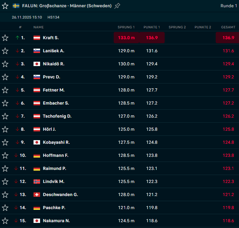Click the pin icon next to Falun title
The width and height of the screenshot is (239, 228).
[x=117, y=6]
